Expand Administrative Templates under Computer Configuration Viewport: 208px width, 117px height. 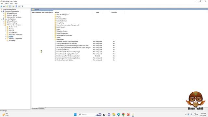(4, 17)
